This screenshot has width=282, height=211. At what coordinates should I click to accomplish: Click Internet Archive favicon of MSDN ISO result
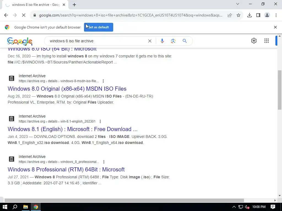click(12, 78)
